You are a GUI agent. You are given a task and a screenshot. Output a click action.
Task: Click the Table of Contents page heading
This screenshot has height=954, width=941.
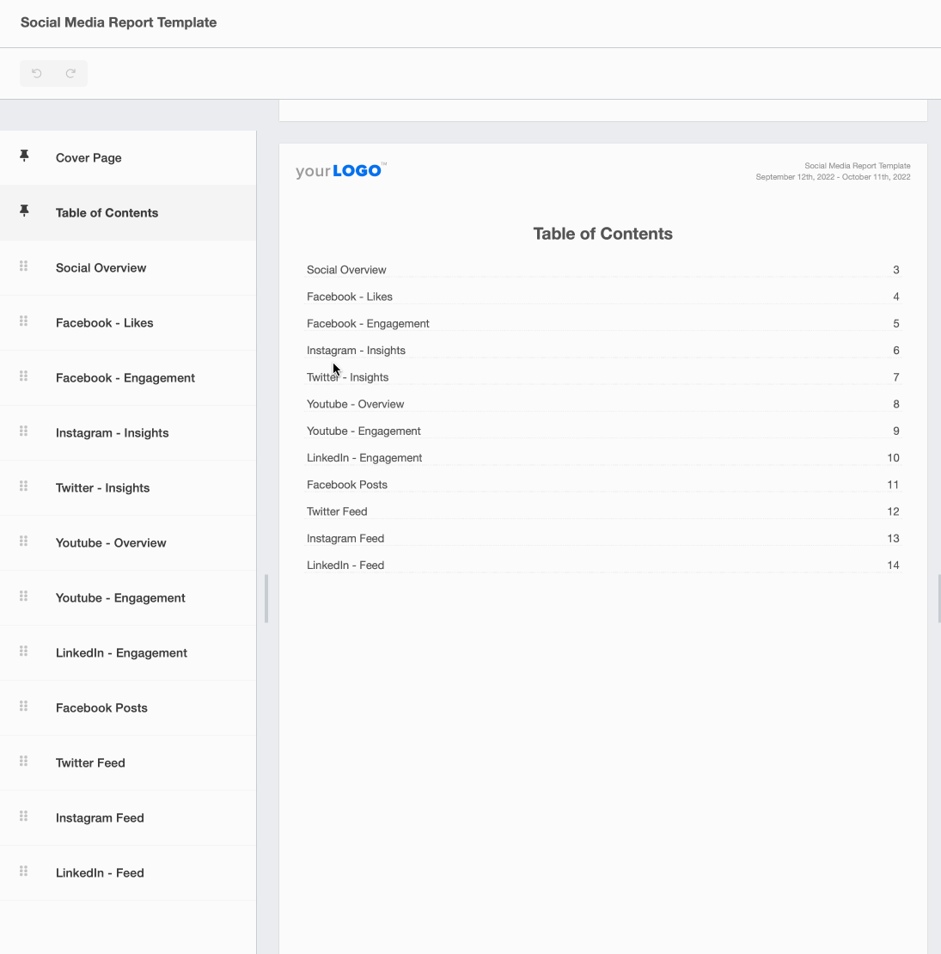(x=602, y=233)
